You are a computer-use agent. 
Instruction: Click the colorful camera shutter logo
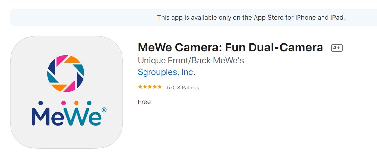coord(66,74)
